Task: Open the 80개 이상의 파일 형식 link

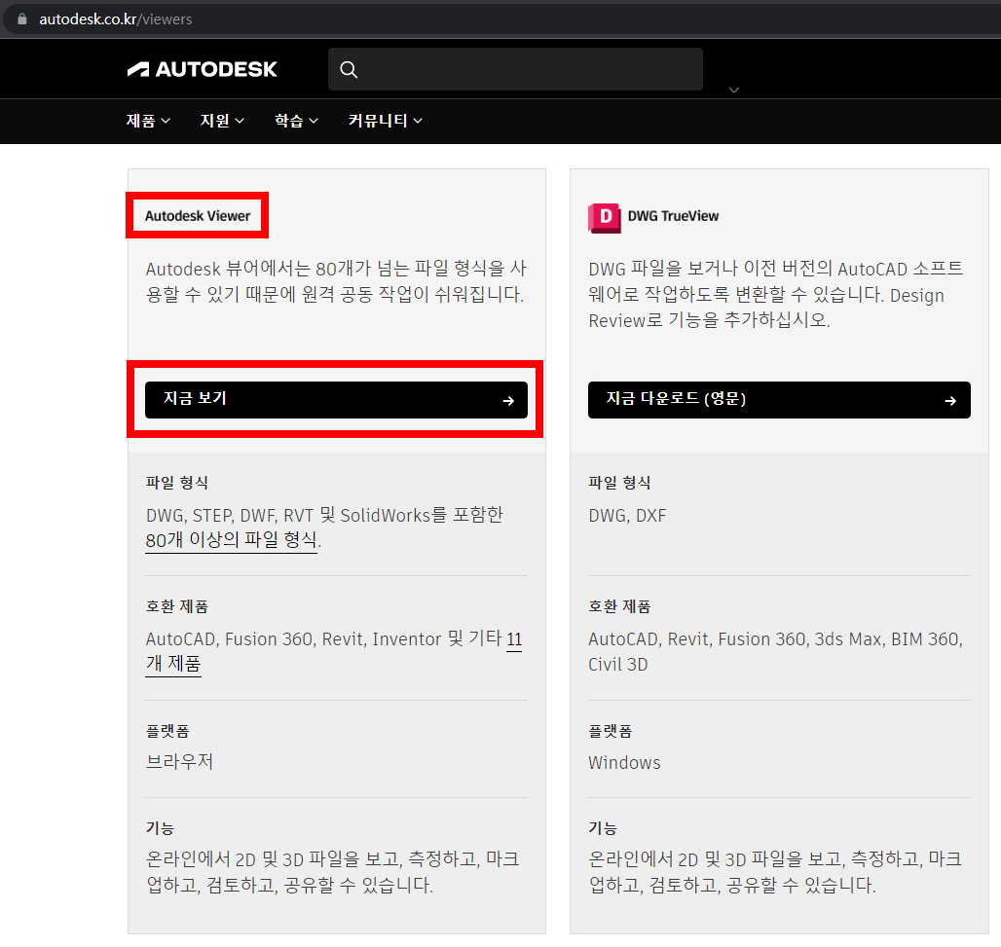Action: [231, 540]
